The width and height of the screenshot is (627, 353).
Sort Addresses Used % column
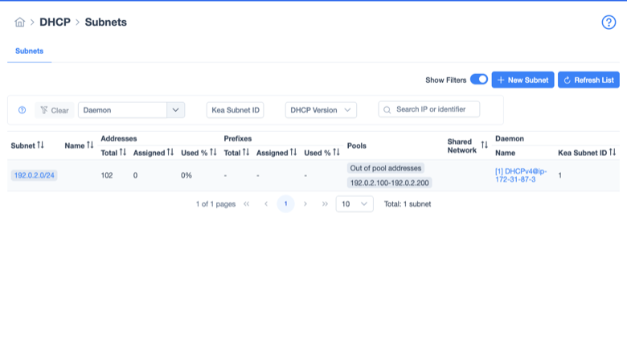(213, 152)
